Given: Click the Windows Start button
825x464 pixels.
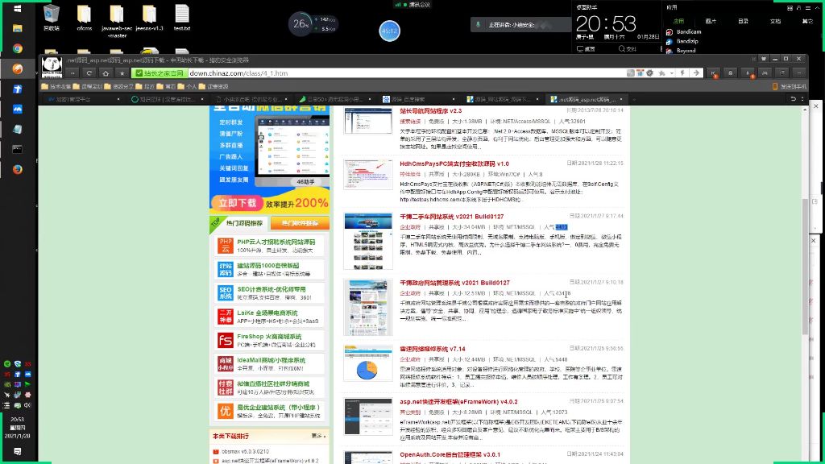Looking at the screenshot, I should tap(18, 8).
